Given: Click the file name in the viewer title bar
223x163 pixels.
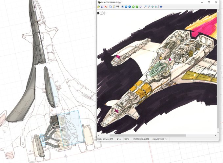Looking at the screenshot, I should 111,2.
